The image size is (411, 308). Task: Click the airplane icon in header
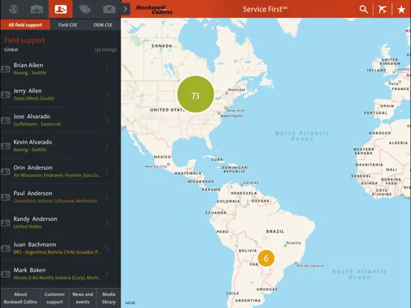click(383, 9)
